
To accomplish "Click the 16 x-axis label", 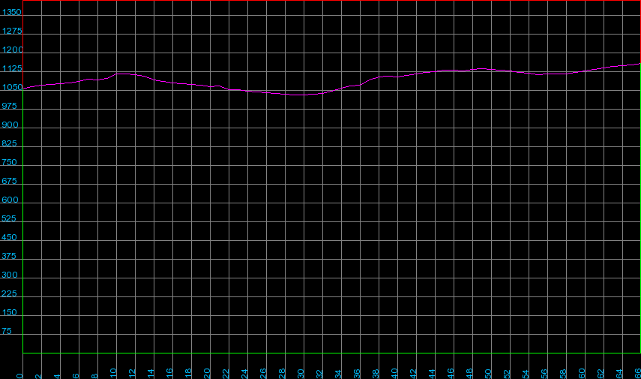I will pyautogui.click(x=169, y=374).
